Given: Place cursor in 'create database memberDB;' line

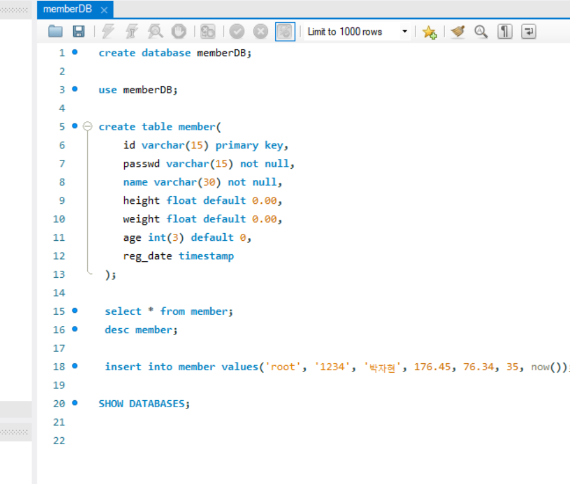Looking at the screenshot, I should (175, 53).
